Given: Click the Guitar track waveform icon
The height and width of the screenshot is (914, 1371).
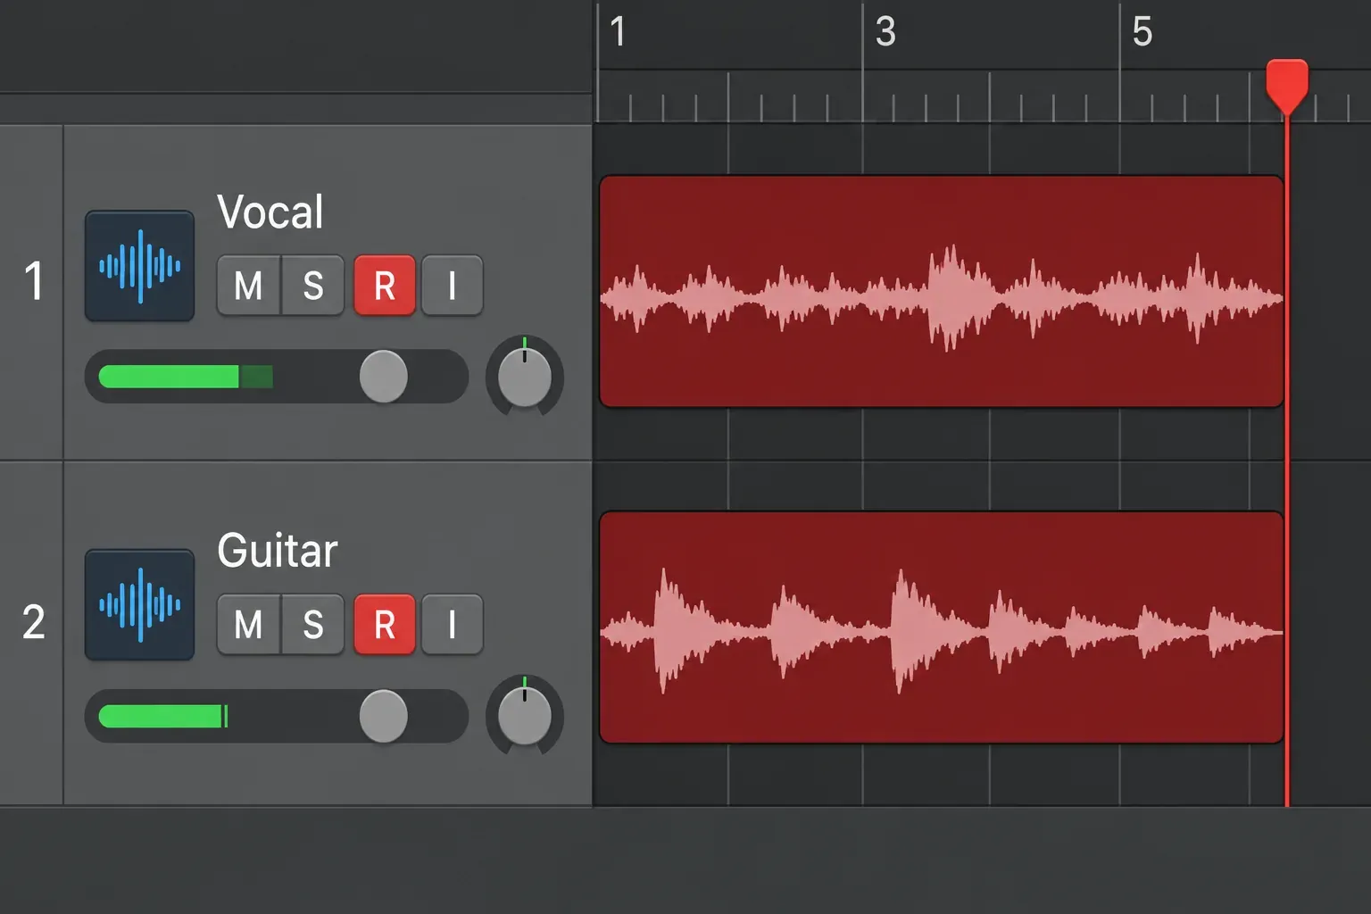Looking at the screenshot, I should pyautogui.click(x=139, y=605).
